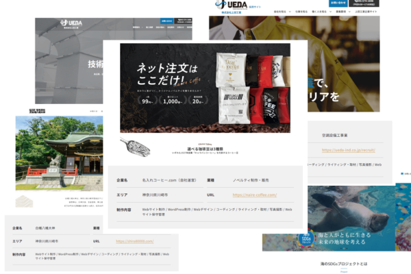Click the black COFFEE drip bag package
The image size is (411, 274).
click(x=270, y=103)
